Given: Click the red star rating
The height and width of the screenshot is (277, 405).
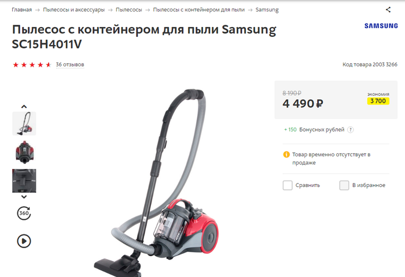Looking at the screenshot, I should [32, 65].
